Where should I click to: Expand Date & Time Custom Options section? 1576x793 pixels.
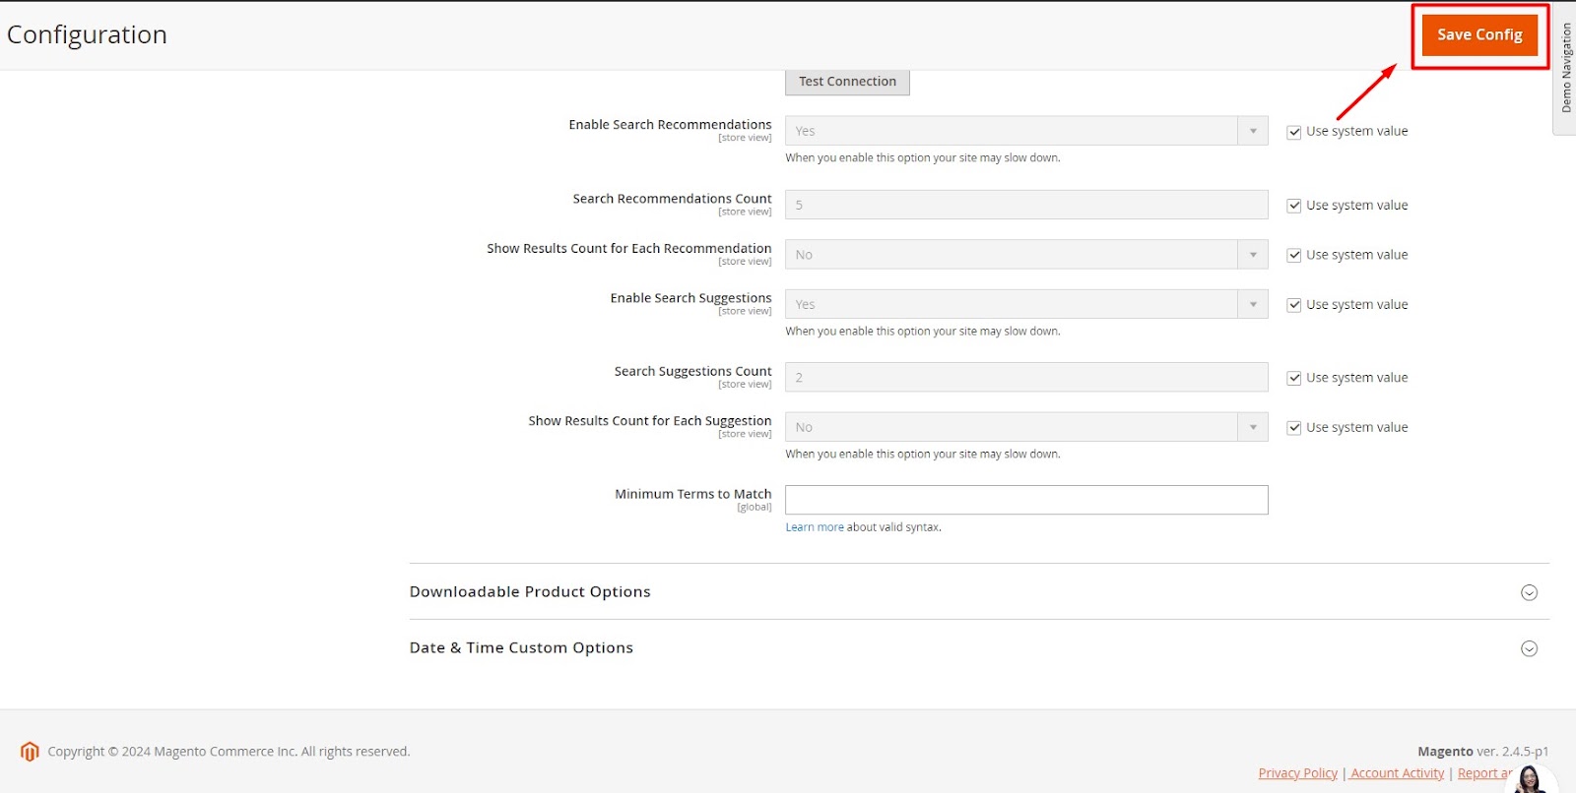click(1529, 648)
